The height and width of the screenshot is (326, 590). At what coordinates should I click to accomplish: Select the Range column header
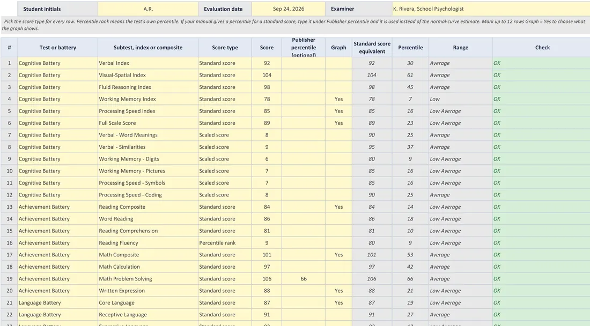[x=460, y=47]
